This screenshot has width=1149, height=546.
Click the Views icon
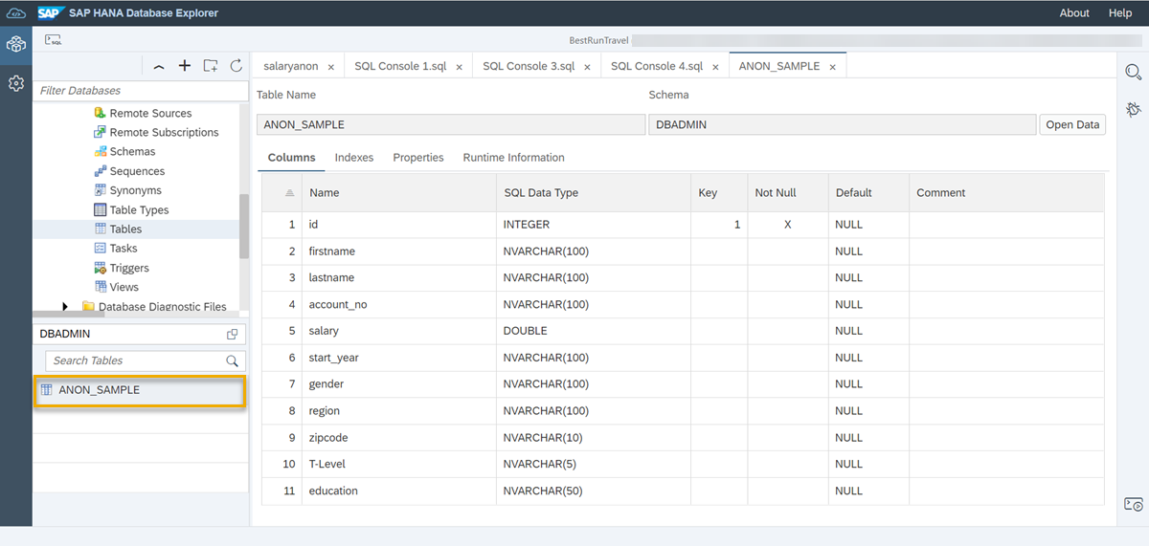click(101, 287)
